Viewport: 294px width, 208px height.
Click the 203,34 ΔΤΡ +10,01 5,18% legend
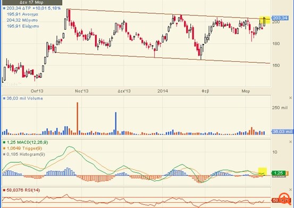coord(32,9)
